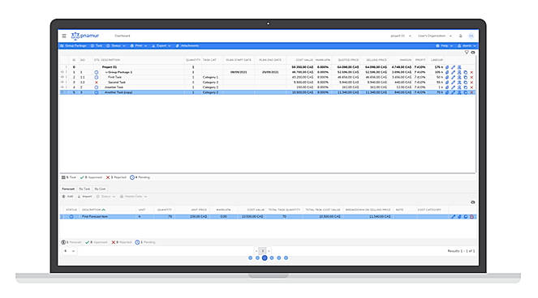Click edit pencil in Group Package 1 row

(454, 72)
